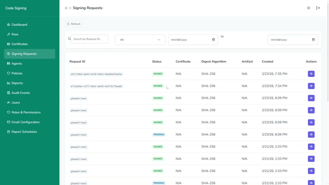Image resolution: width=329 pixels, height=185 pixels.
Task: Go to Users page
Action: (30, 103)
